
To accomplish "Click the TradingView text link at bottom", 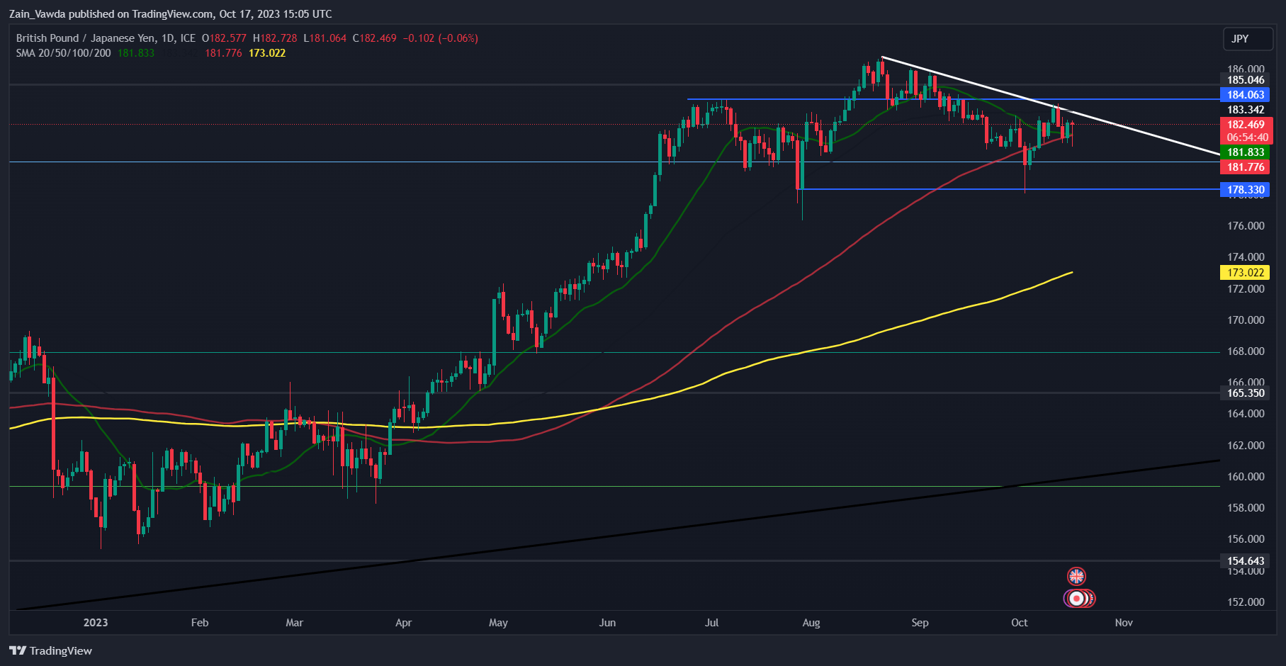I will click(x=61, y=650).
